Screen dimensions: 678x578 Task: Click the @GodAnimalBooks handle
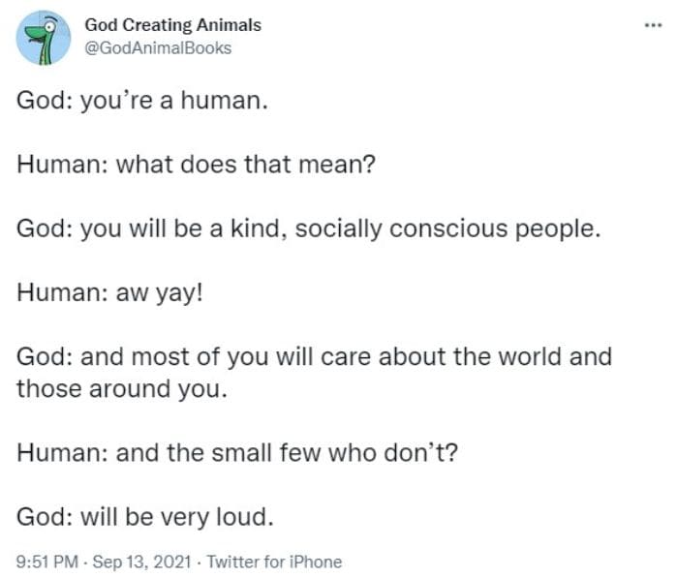tap(158, 46)
